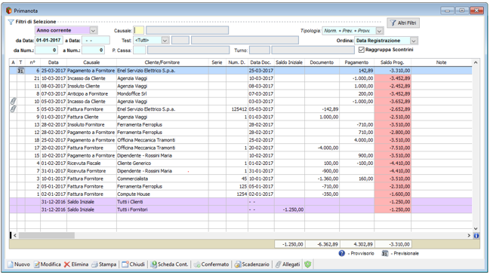Select the Cliente Generico row
The height and width of the screenshot is (275, 490).
241,163
